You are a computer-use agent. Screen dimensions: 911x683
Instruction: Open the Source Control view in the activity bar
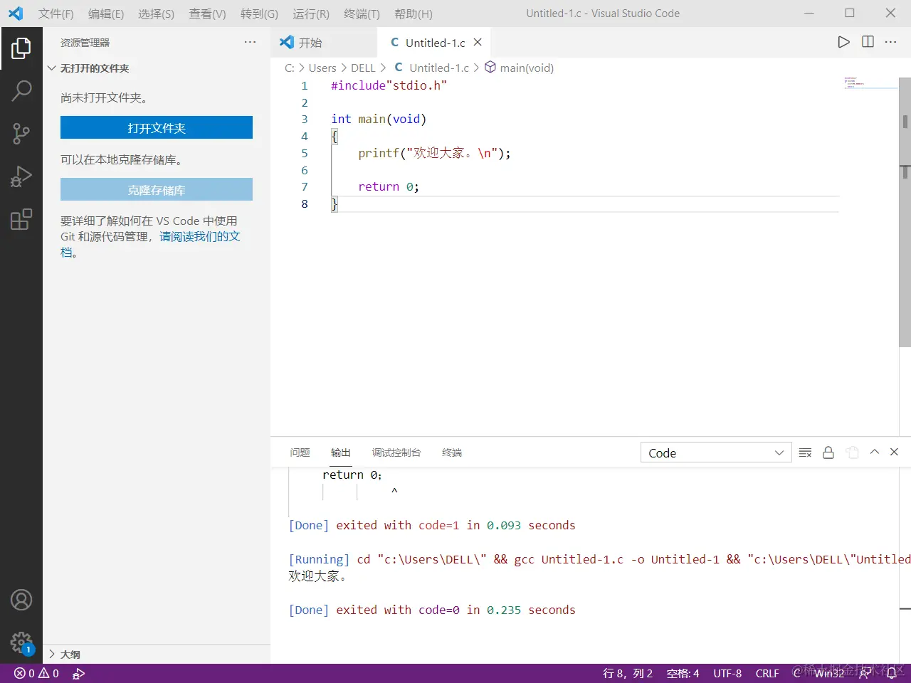[x=21, y=133]
